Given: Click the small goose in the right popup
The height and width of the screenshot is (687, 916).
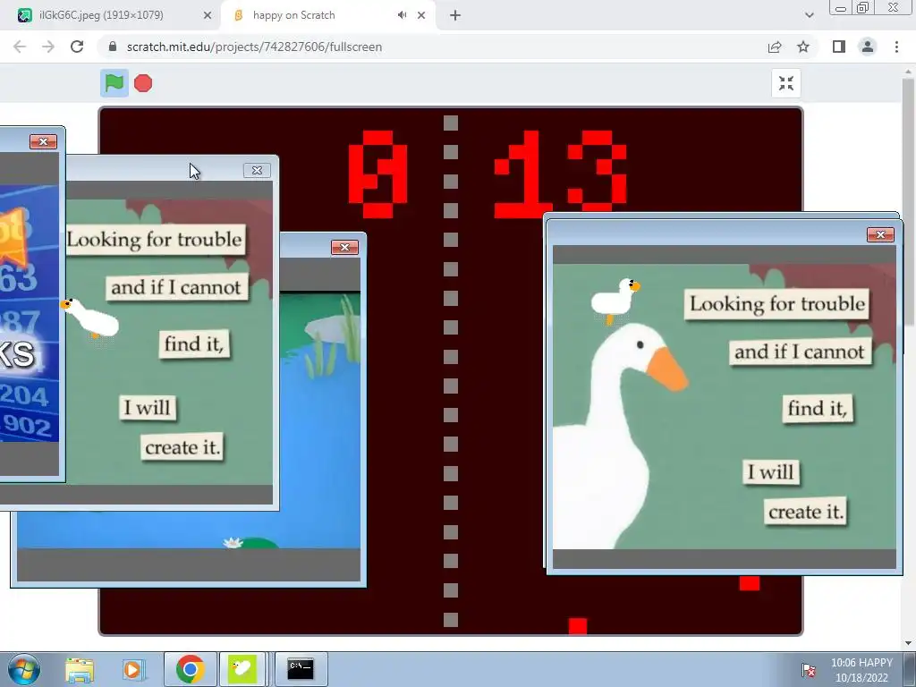Looking at the screenshot, I should pyautogui.click(x=615, y=301).
